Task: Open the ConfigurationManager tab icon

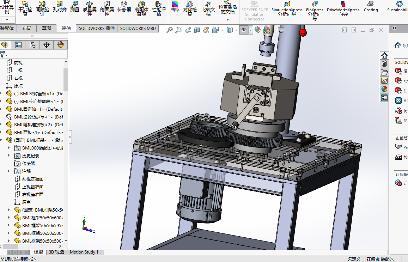Action: [32, 45]
